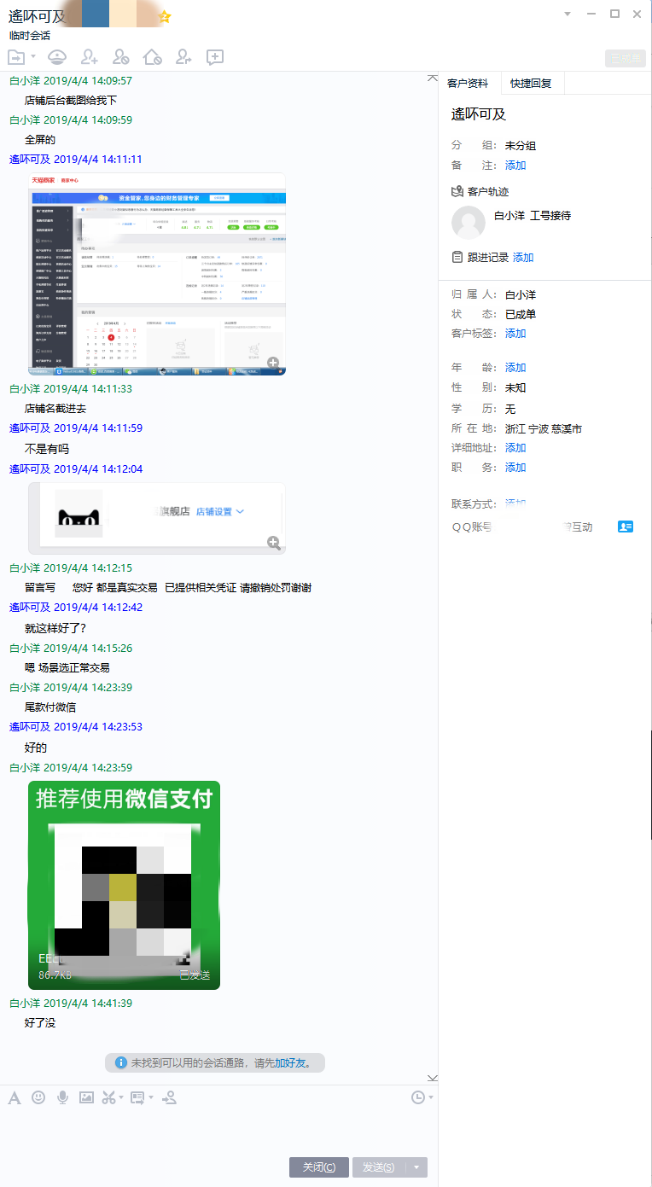Click the 客户轨迹 map icon

457,192
